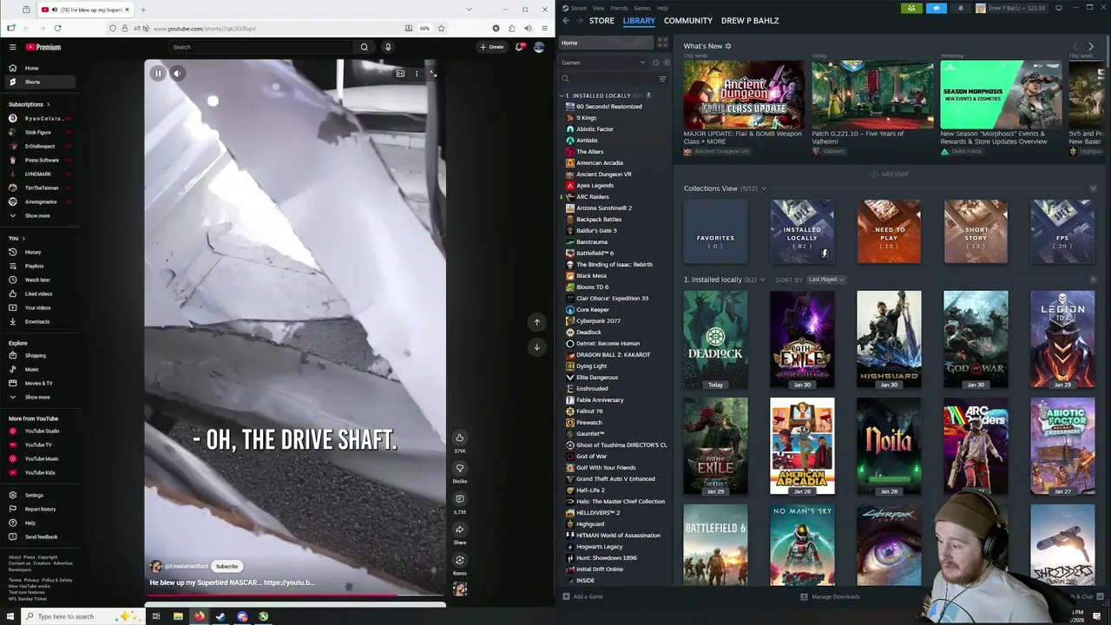1111x625 pixels.
Task: Open Home in the YouTube sidebar
Action: 38,68
